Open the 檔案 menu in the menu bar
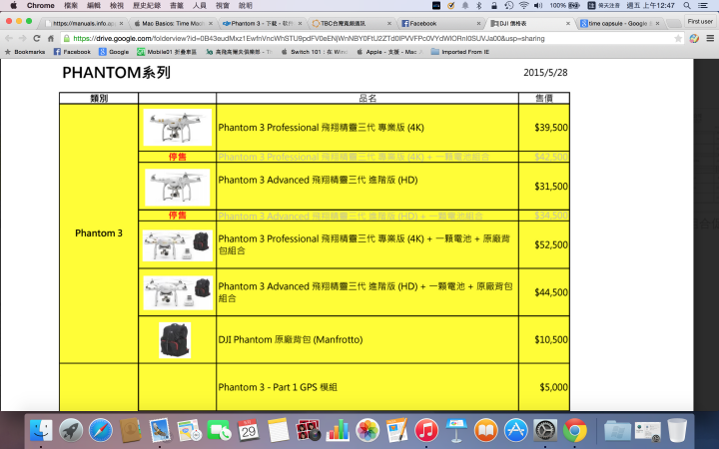This screenshot has height=449, width=719. (x=71, y=6)
